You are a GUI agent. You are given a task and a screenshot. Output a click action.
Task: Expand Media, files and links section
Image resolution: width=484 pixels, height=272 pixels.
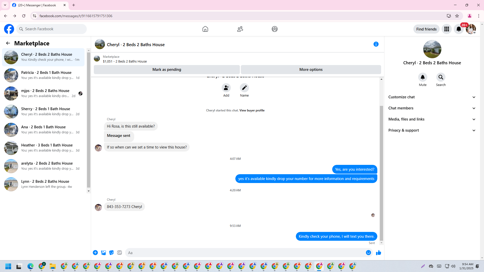coord(432,119)
